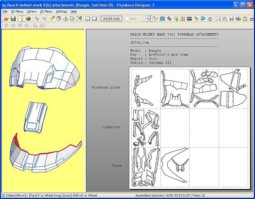Open the Others menu

click(x=32, y=11)
